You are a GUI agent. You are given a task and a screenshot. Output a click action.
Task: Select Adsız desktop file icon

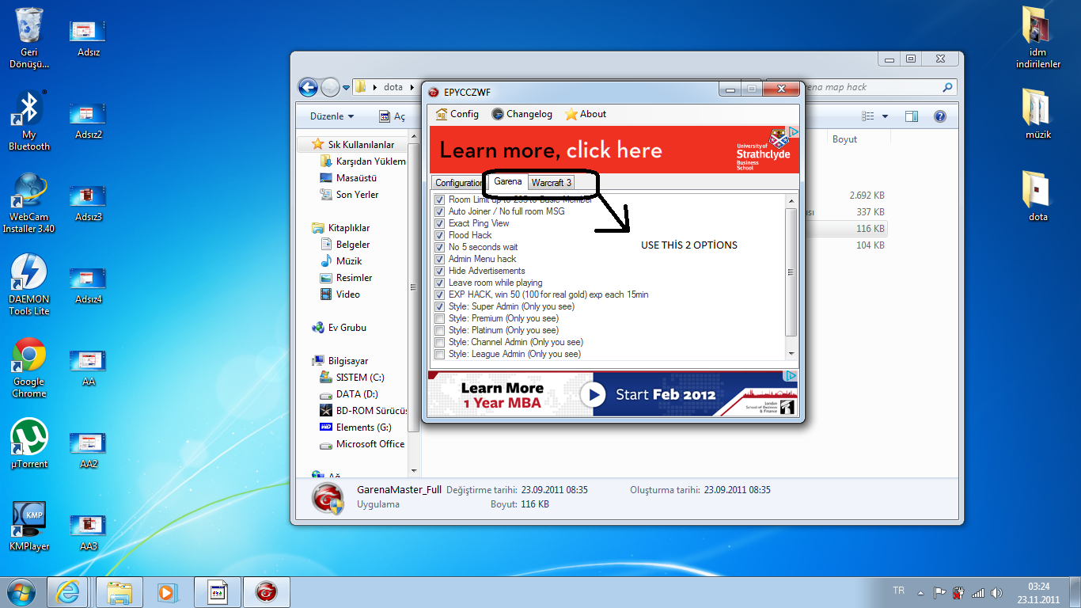click(x=88, y=37)
